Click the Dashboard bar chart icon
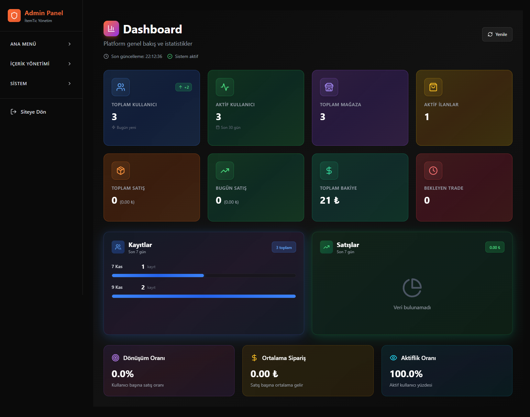The image size is (530, 417). (111, 28)
